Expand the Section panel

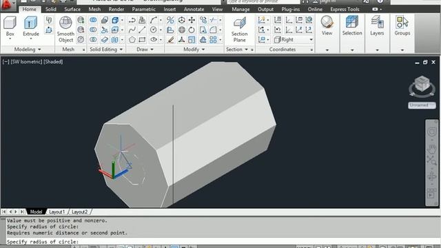(237, 50)
